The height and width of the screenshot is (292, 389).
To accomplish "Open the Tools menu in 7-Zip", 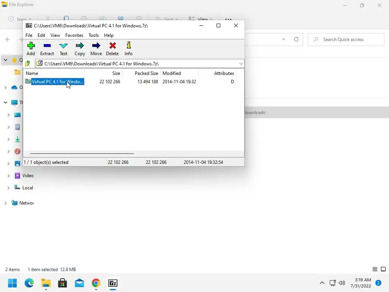I will point(93,35).
